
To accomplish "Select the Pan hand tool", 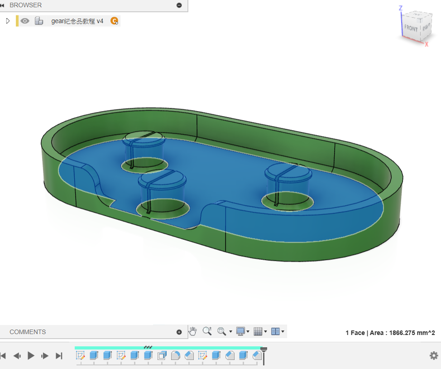I will [x=193, y=331].
